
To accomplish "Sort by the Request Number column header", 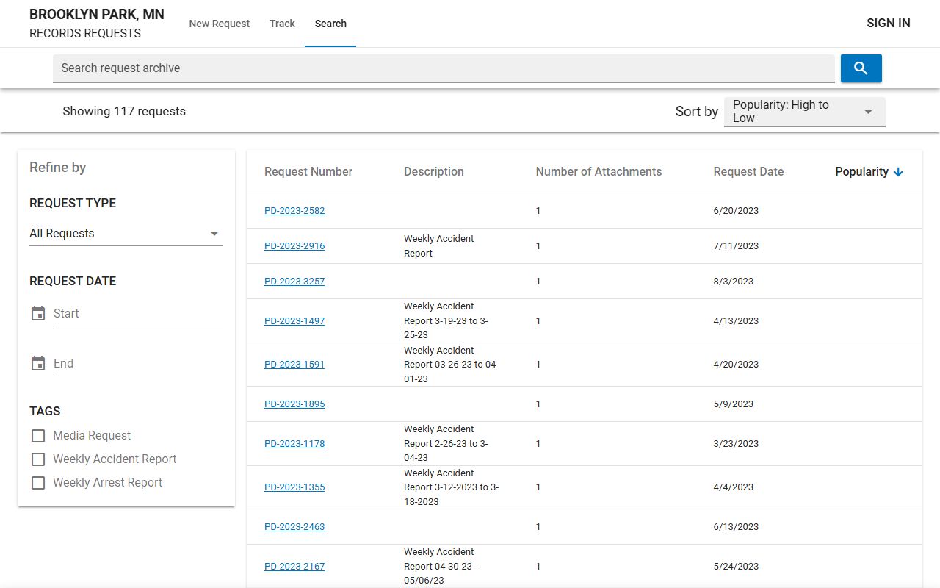I will click(308, 172).
